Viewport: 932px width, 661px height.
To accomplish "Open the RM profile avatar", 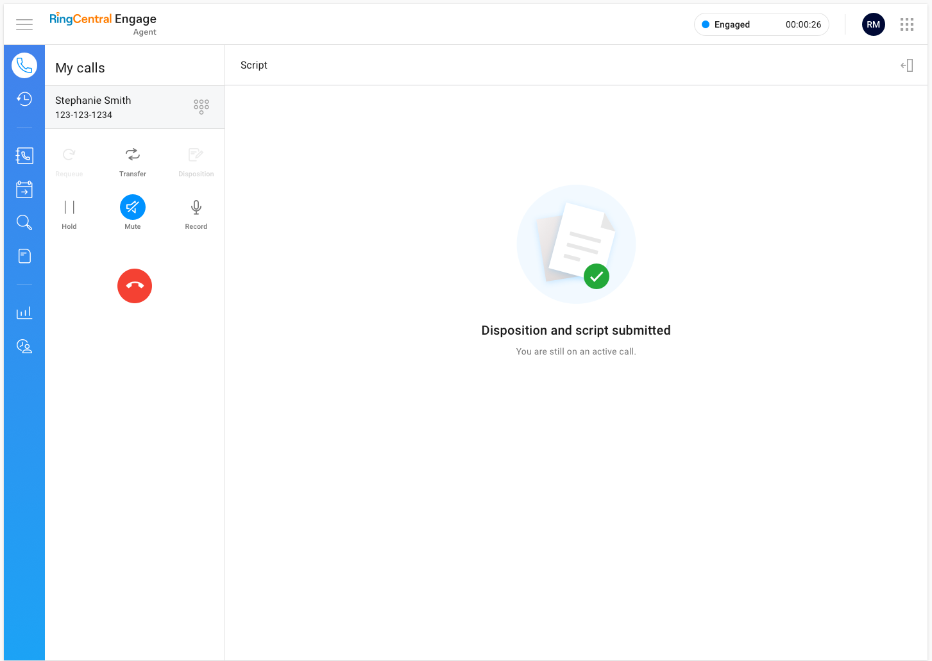I will coord(873,24).
